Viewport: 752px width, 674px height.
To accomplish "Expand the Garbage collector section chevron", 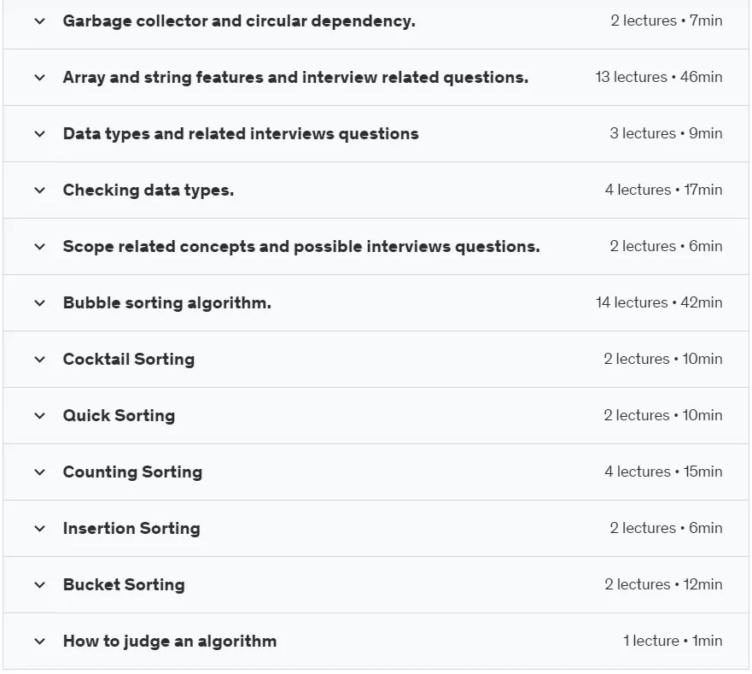I will pyautogui.click(x=40, y=21).
